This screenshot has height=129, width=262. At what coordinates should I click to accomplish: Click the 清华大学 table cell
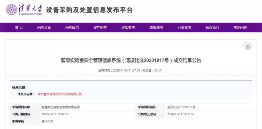coord(145,122)
